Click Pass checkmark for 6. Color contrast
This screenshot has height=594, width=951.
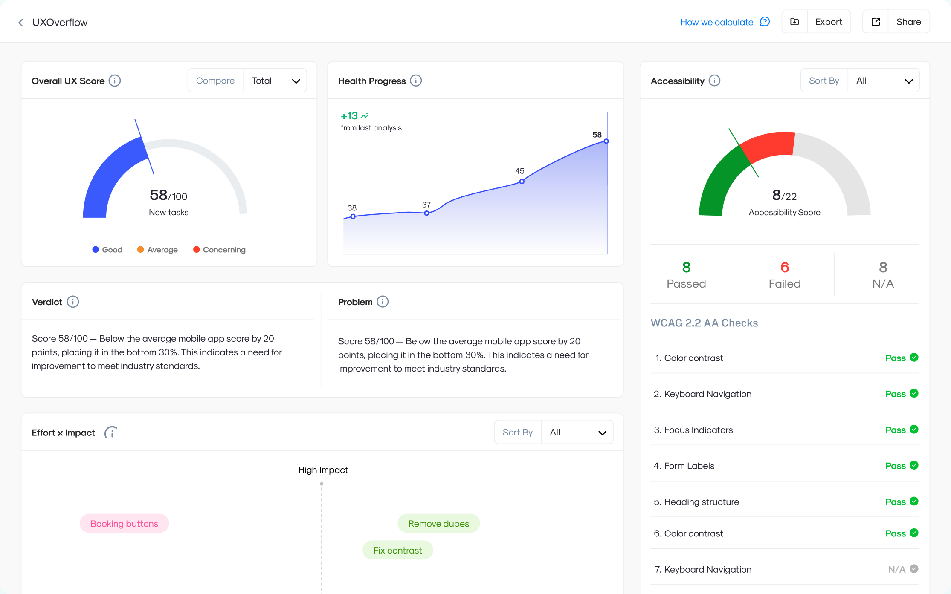point(914,533)
